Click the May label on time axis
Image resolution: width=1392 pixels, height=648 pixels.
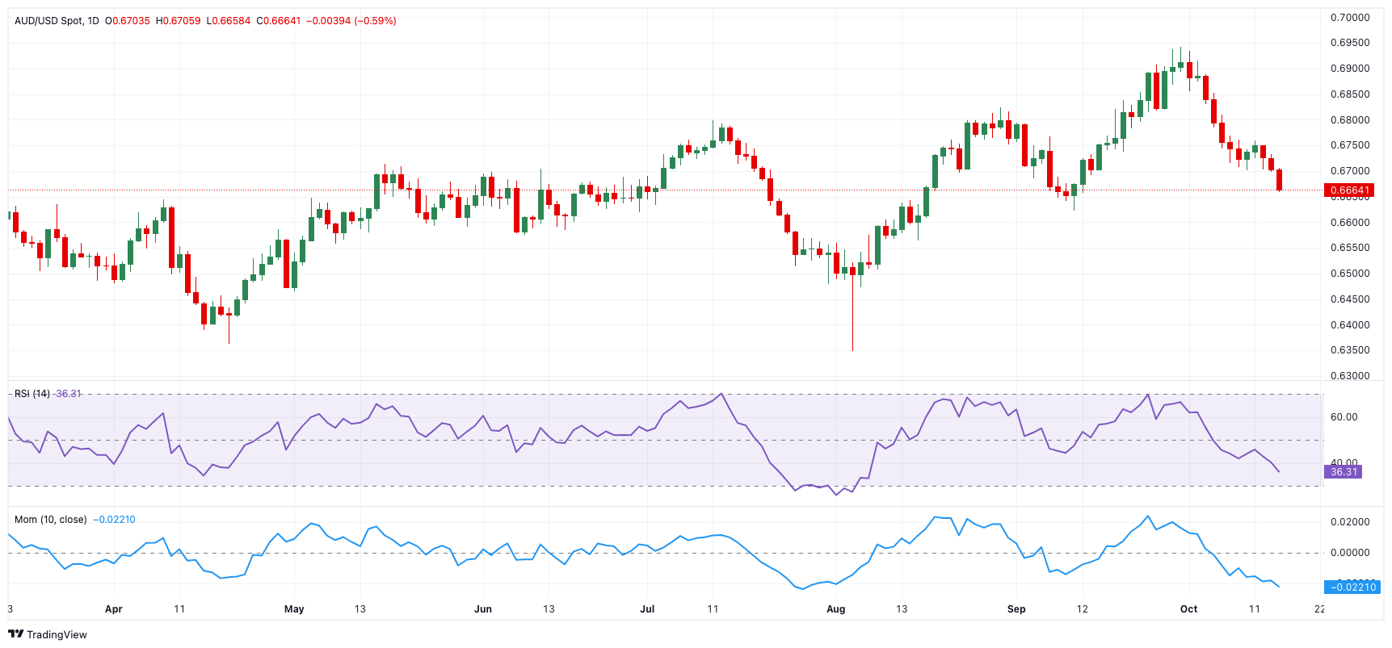[294, 609]
